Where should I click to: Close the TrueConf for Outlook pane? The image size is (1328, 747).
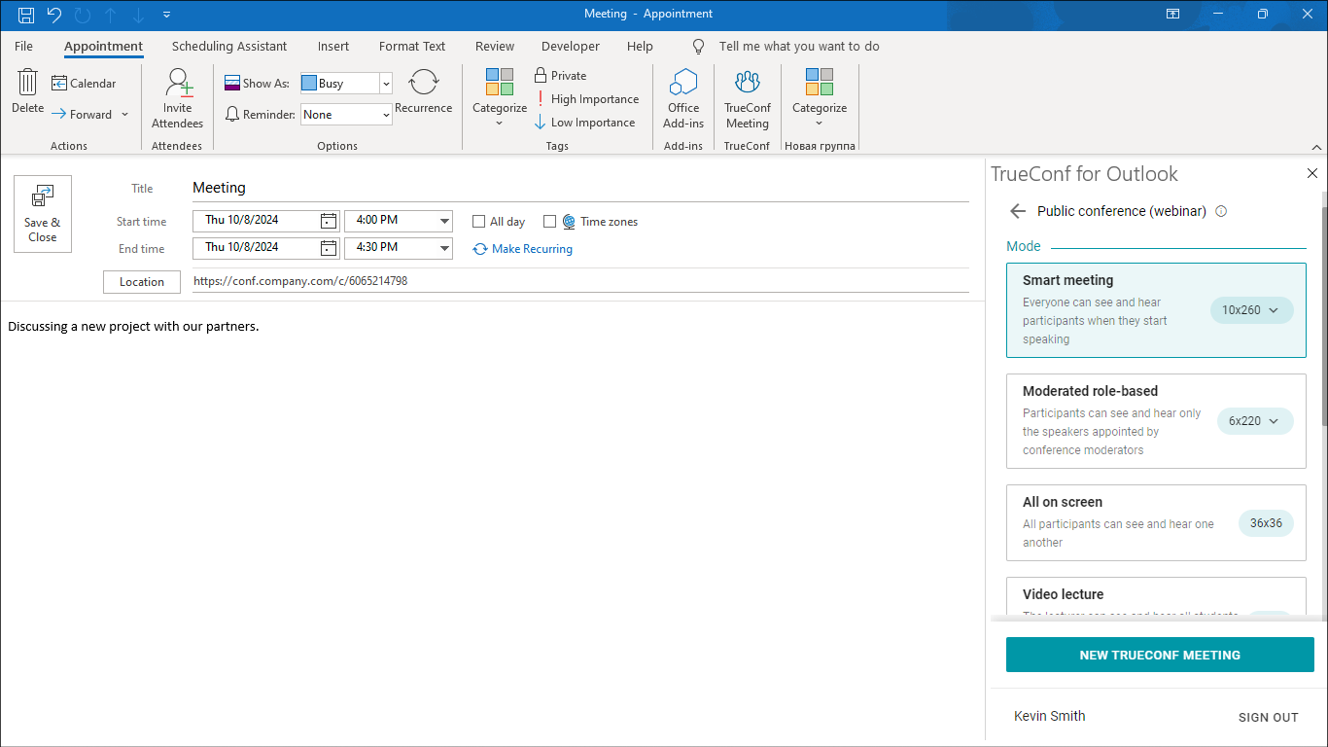[x=1312, y=173]
